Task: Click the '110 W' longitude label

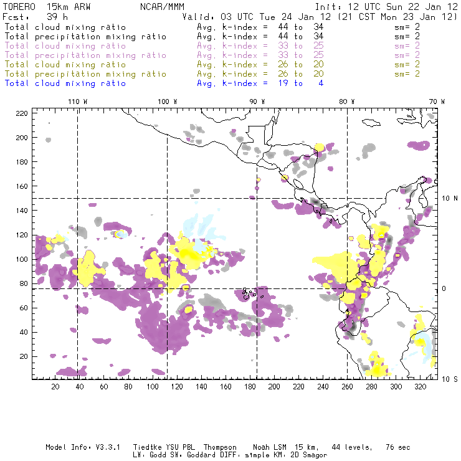Action: point(78,102)
